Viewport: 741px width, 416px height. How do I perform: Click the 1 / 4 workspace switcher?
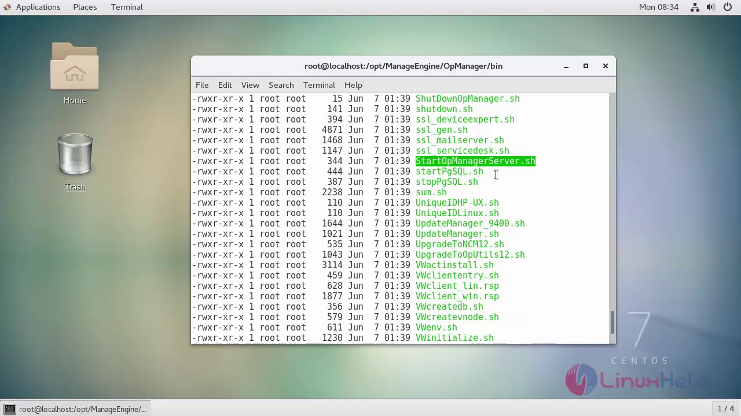point(726,409)
